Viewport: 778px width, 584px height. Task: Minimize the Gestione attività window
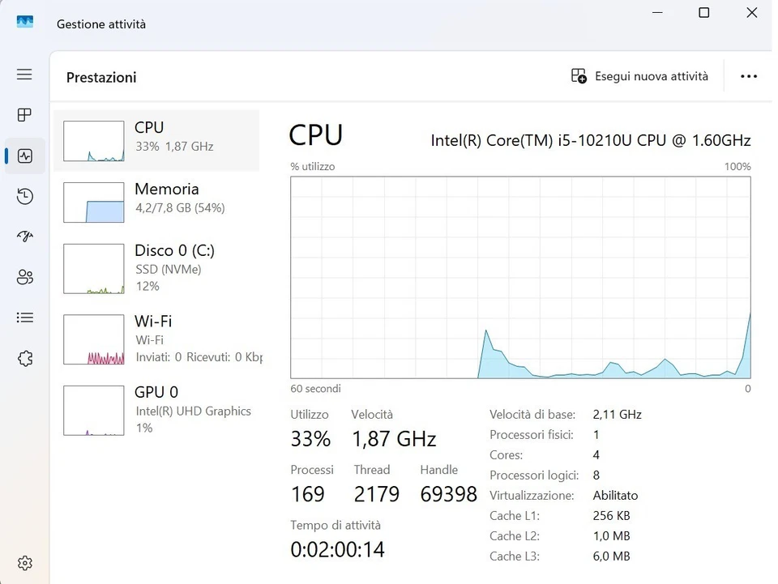point(658,13)
